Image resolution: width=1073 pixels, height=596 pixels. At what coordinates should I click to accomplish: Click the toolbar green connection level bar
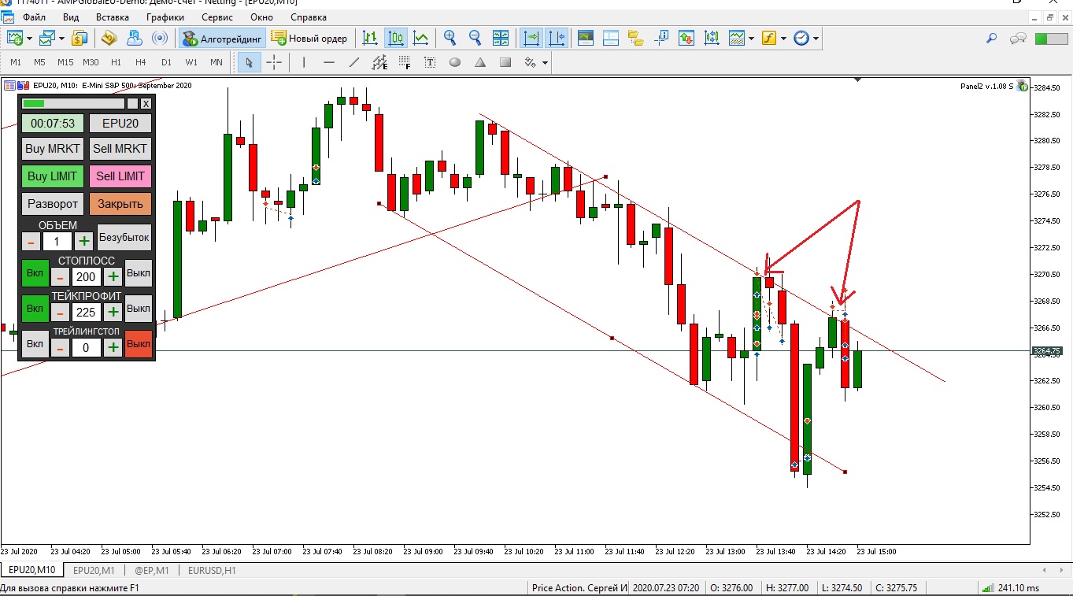[x=1051, y=38]
